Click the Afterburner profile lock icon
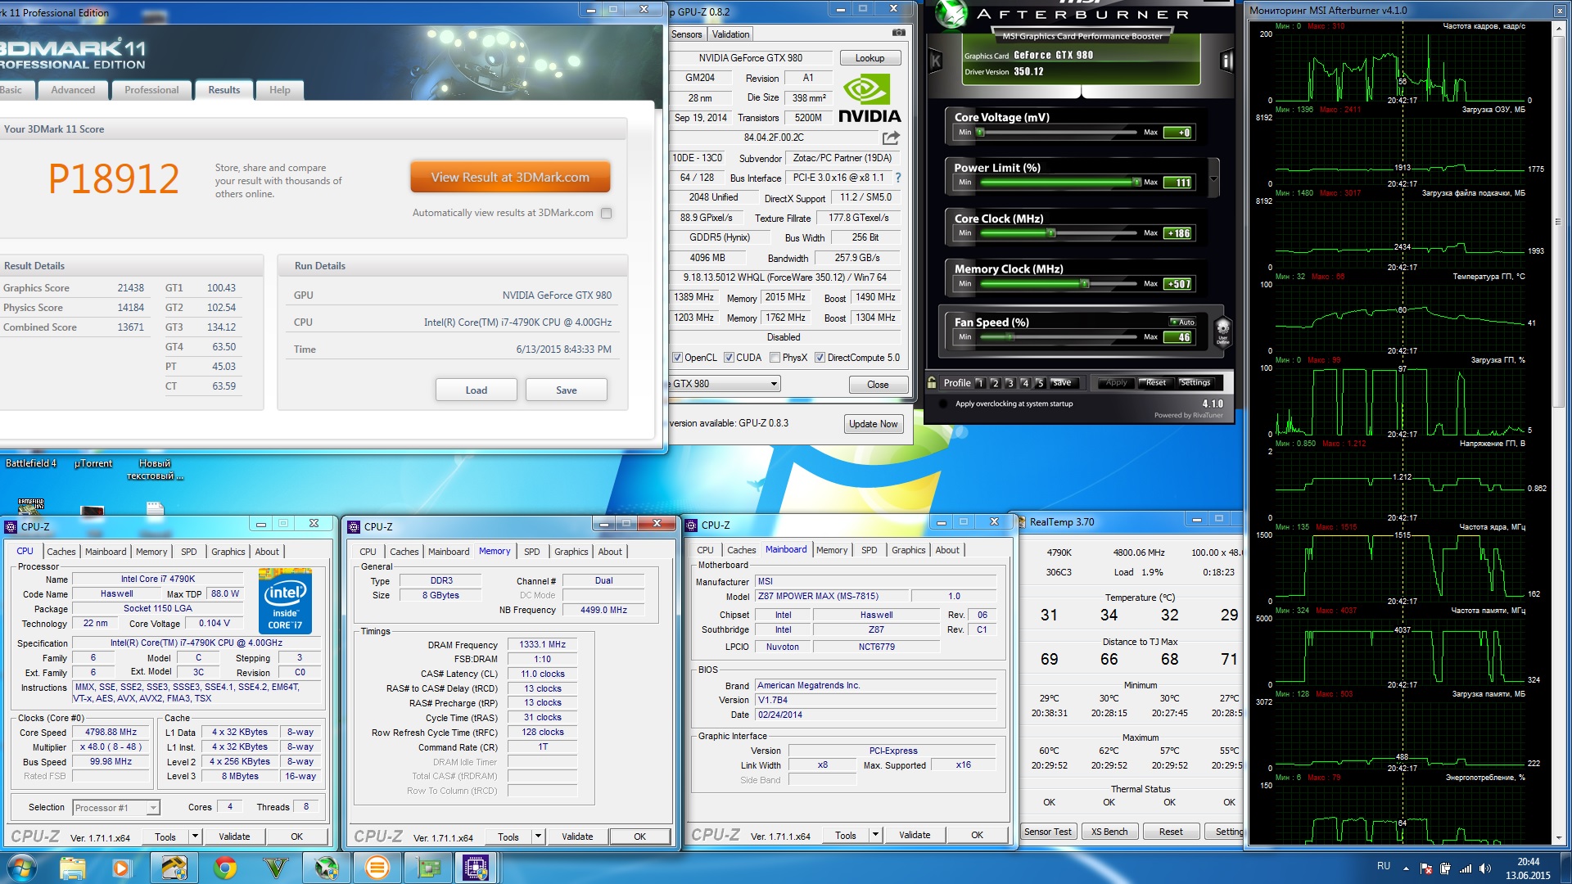Image resolution: width=1572 pixels, height=884 pixels. pyautogui.click(x=932, y=382)
